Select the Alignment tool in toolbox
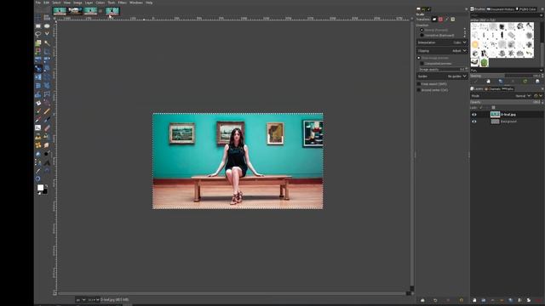This screenshot has width=545, height=306. [47, 17]
